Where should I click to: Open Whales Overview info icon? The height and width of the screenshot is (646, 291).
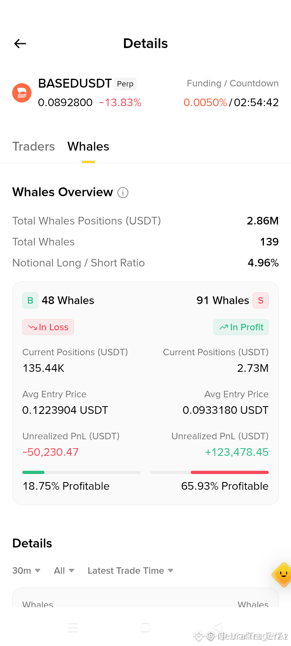pos(123,193)
